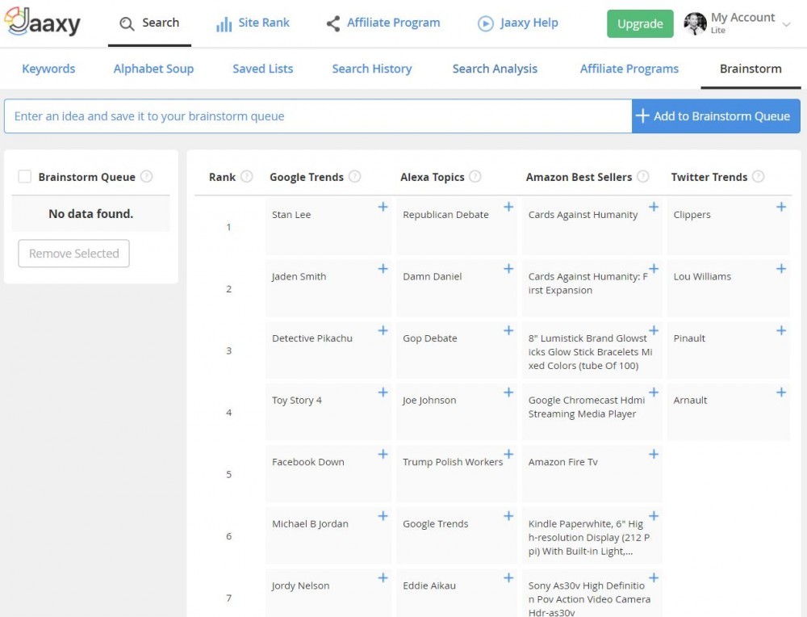Add Facebook Down to queue
The height and width of the screenshot is (617, 807).
pos(383,454)
